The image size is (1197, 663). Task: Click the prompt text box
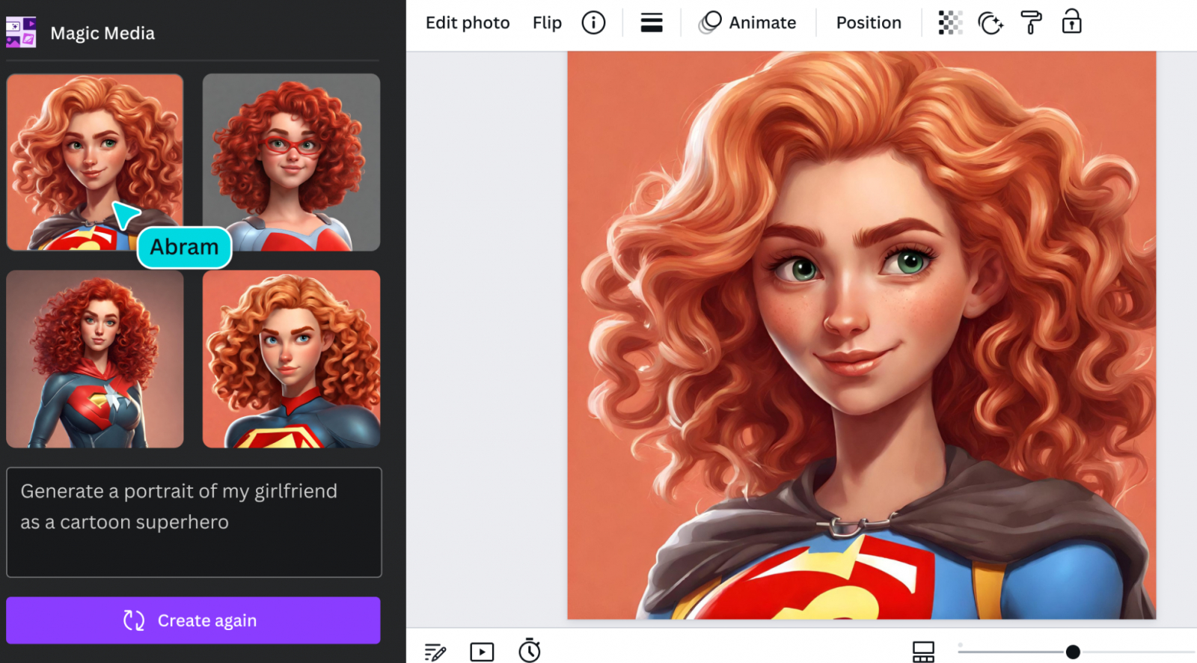(194, 522)
